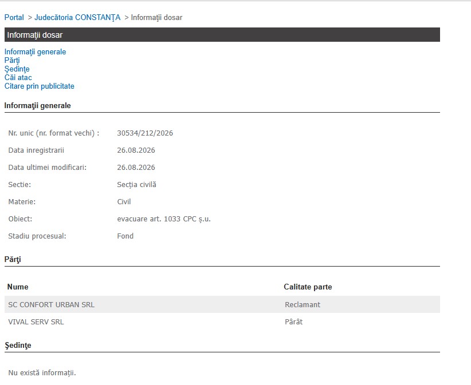Click the Reclamant cell
Image resolution: width=471 pixels, height=385 pixels.
point(303,305)
